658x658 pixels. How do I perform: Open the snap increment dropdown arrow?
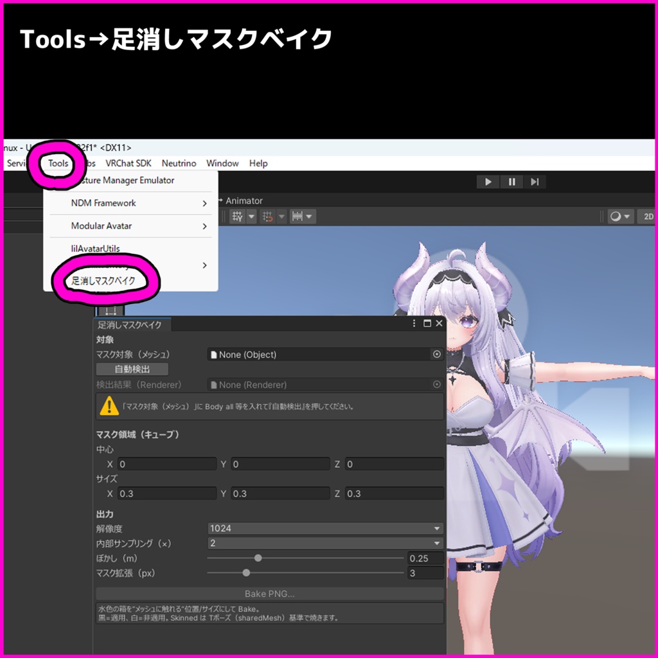[309, 217]
